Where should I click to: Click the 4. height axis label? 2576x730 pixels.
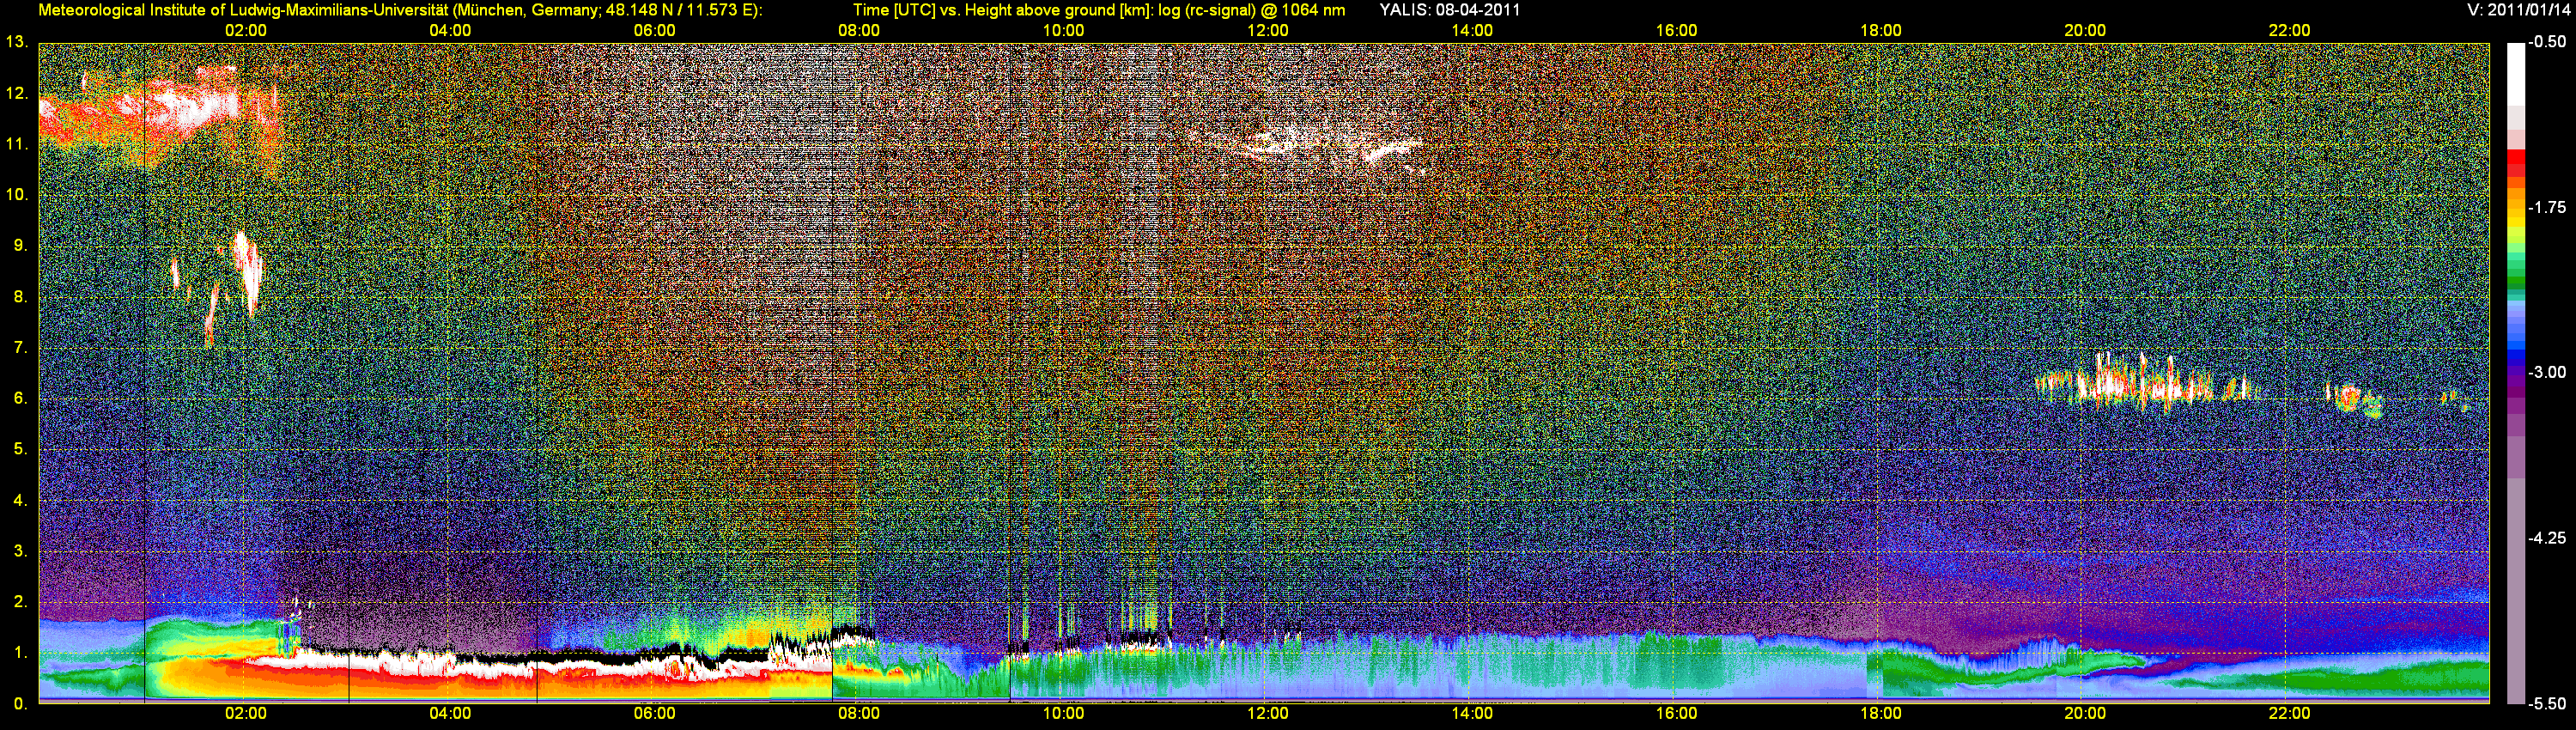tap(20, 500)
